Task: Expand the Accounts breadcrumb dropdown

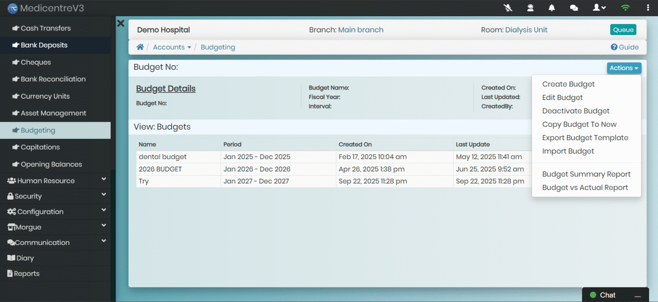Action: pyautogui.click(x=172, y=47)
